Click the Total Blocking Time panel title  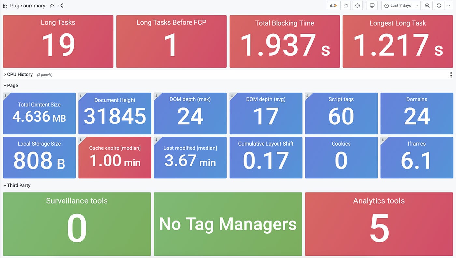coord(285,23)
